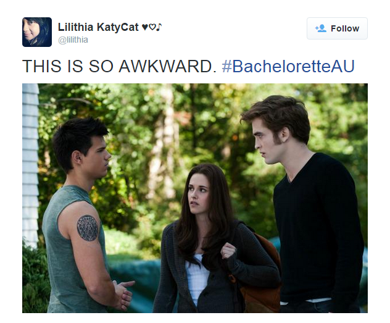Click the add-person icon inside Follow
This screenshot has width=390, height=323.
321,28
